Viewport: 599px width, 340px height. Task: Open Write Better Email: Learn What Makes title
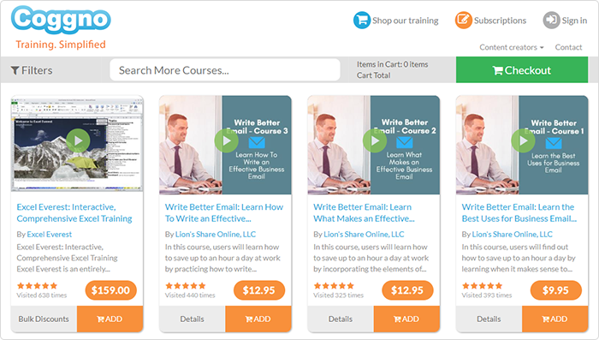pyautogui.click(x=364, y=212)
